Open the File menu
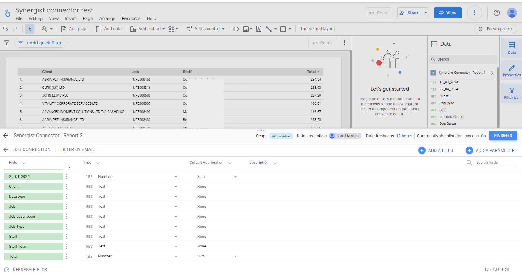This screenshot has height=275, width=522. [19, 18]
